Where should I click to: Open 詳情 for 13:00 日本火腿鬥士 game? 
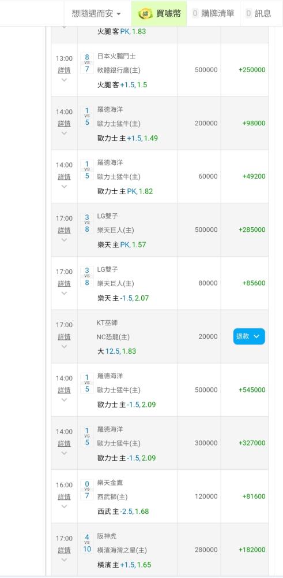coord(65,70)
